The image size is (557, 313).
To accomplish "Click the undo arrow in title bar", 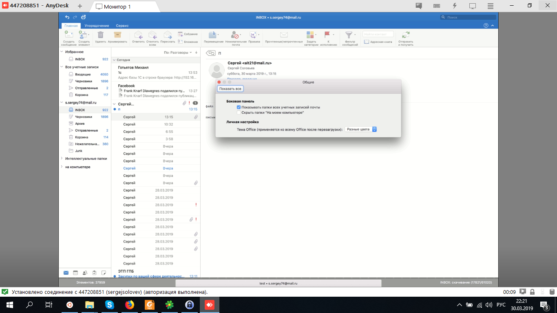I will 67,17.
